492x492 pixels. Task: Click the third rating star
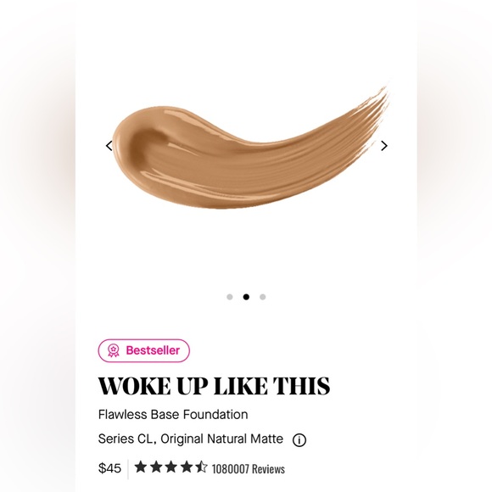pyautogui.click(x=171, y=467)
